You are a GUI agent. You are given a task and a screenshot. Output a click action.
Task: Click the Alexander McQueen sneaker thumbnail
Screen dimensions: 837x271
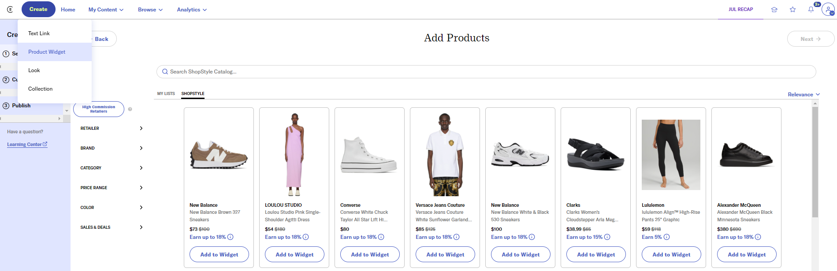pos(746,155)
